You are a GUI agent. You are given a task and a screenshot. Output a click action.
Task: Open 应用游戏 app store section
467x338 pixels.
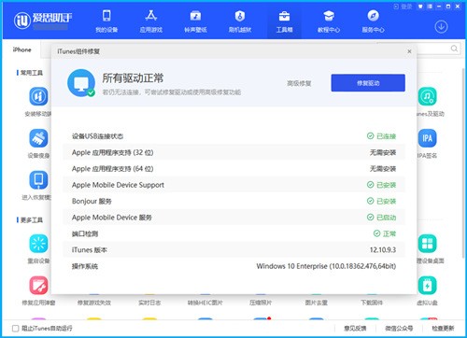(151, 21)
